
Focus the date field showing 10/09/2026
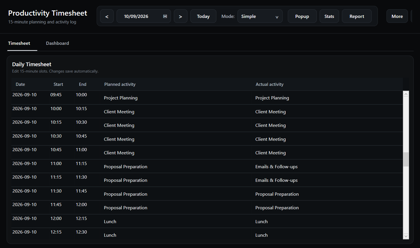click(x=144, y=16)
